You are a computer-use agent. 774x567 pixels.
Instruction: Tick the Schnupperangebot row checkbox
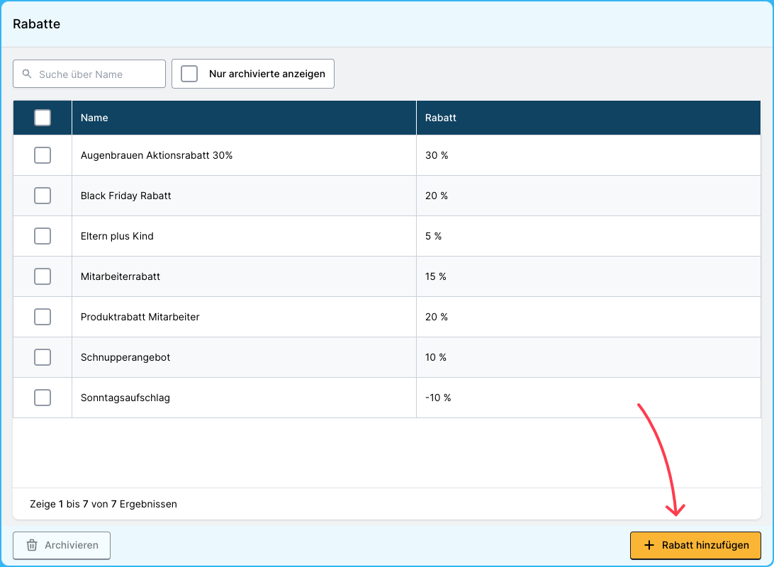pyautogui.click(x=43, y=357)
